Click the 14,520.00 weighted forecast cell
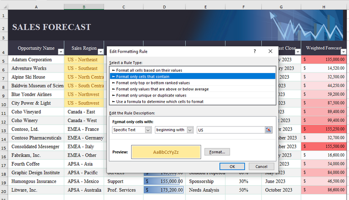 pyautogui.click(x=324, y=68)
